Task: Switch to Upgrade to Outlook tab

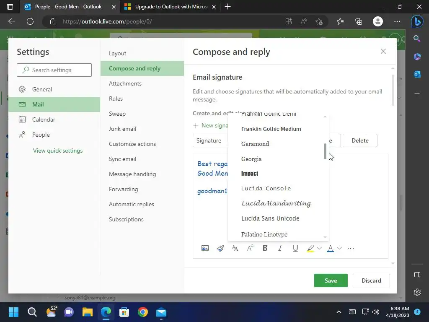Action: click(171, 7)
